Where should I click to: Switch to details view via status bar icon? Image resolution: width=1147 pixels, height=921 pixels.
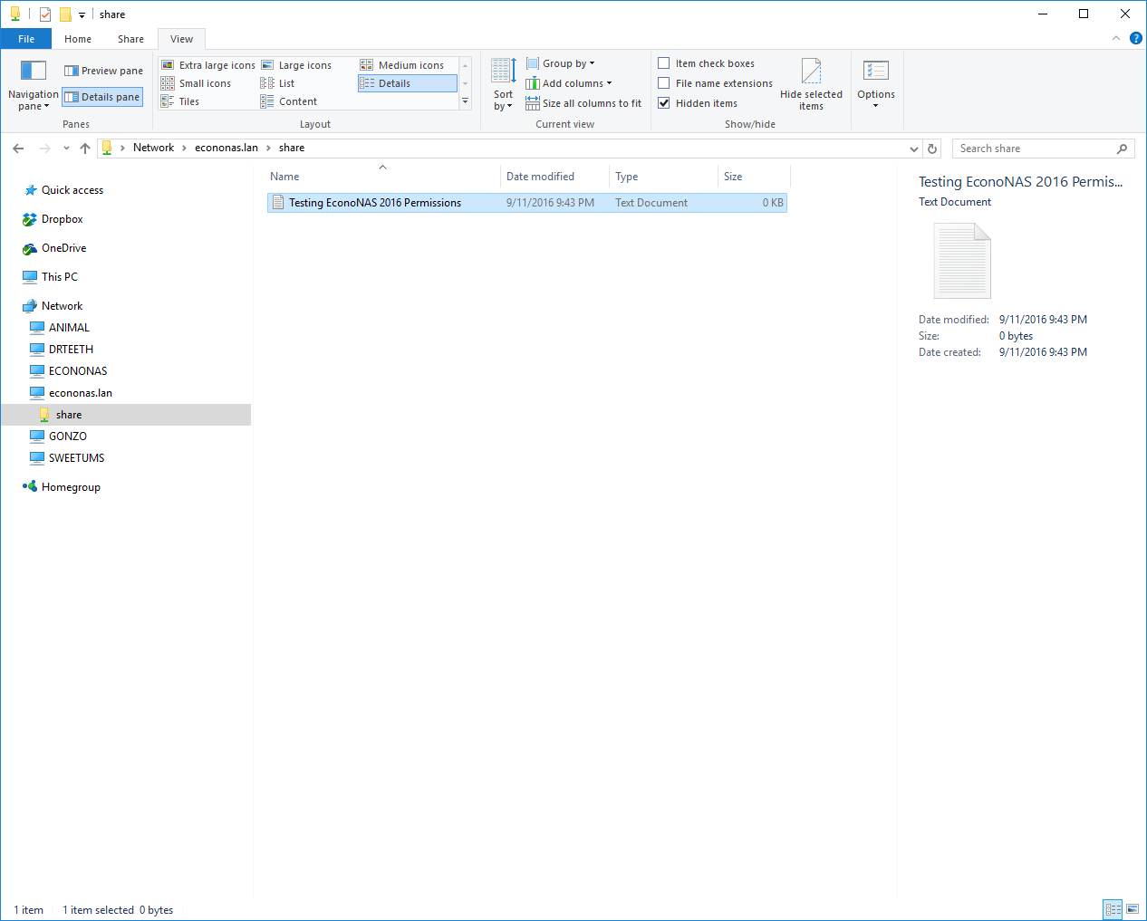click(1113, 909)
